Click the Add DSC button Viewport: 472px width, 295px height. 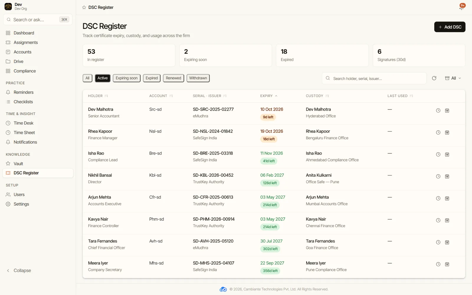[x=450, y=27]
